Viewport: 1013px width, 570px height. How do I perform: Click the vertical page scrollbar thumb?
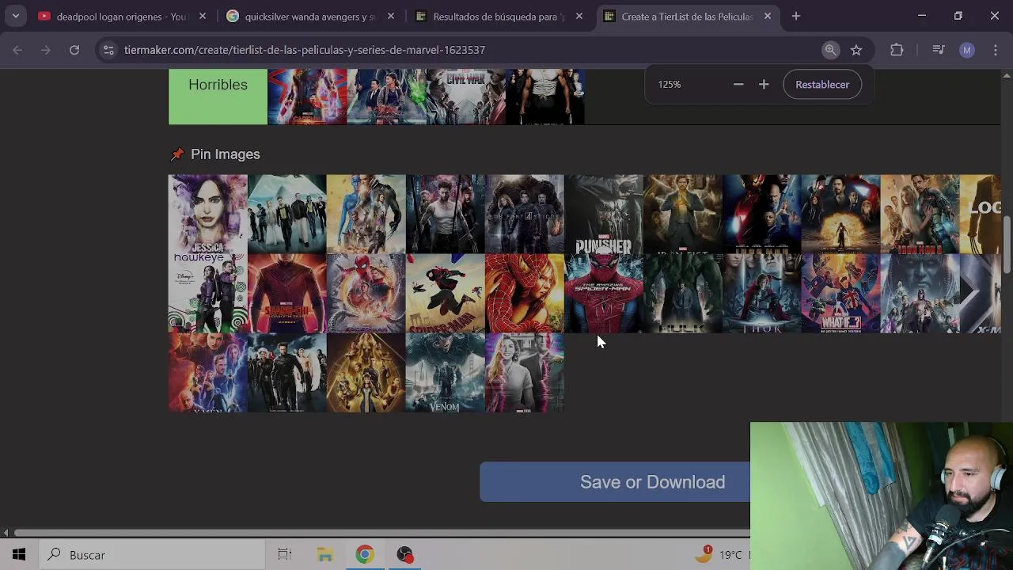point(1007,245)
